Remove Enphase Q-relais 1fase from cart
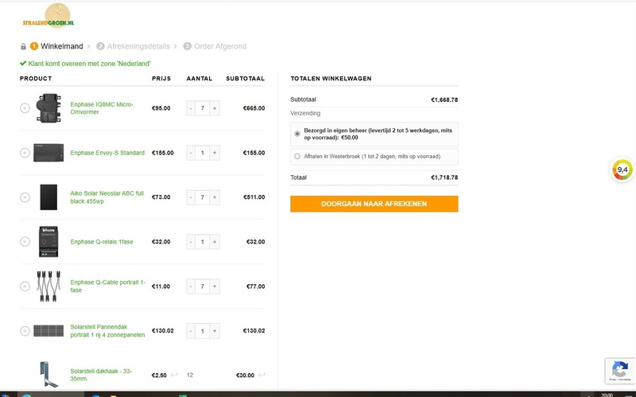The image size is (636, 397). pos(25,242)
